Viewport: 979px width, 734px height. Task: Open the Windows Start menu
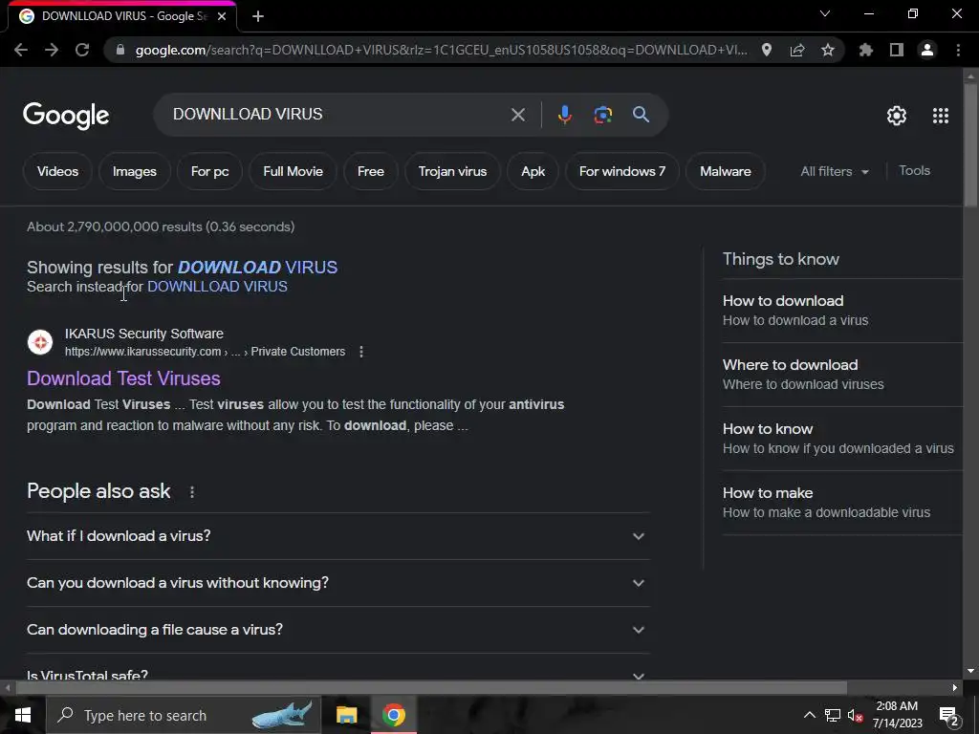click(x=23, y=715)
